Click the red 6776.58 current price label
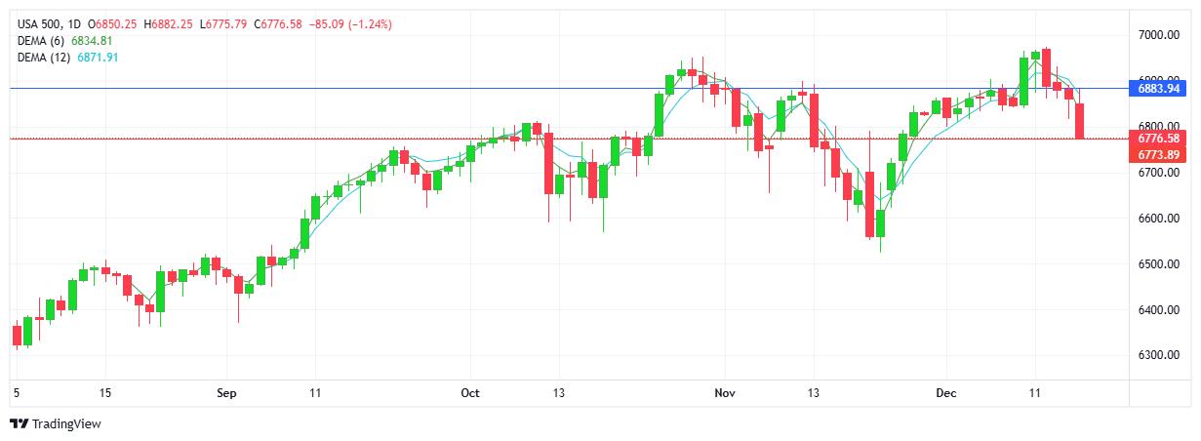 coord(1158,139)
